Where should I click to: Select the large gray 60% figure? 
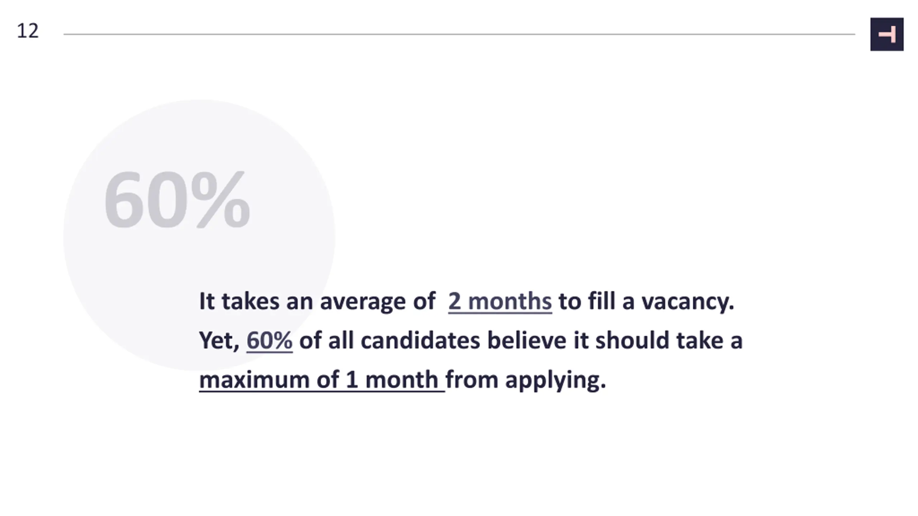tap(177, 199)
